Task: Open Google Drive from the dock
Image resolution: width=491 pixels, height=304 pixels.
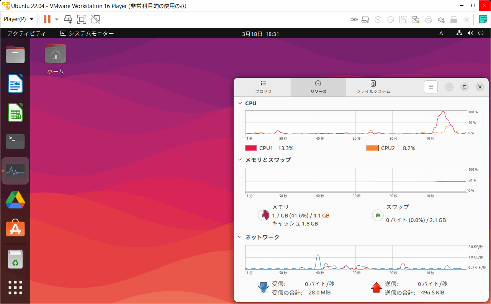Action: click(x=15, y=200)
